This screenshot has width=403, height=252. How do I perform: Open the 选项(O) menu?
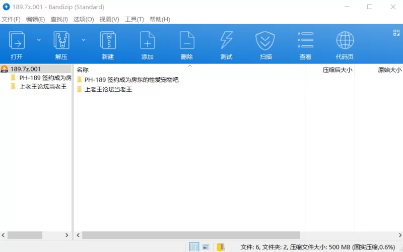click(x=84, y=19)
